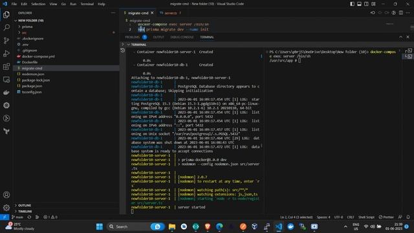Show hidden system tray icons
The height and width of the screenshot is (233, 414).
point(345,227)
